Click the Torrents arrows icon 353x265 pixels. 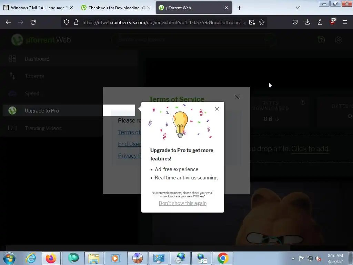tap(12, 76)
